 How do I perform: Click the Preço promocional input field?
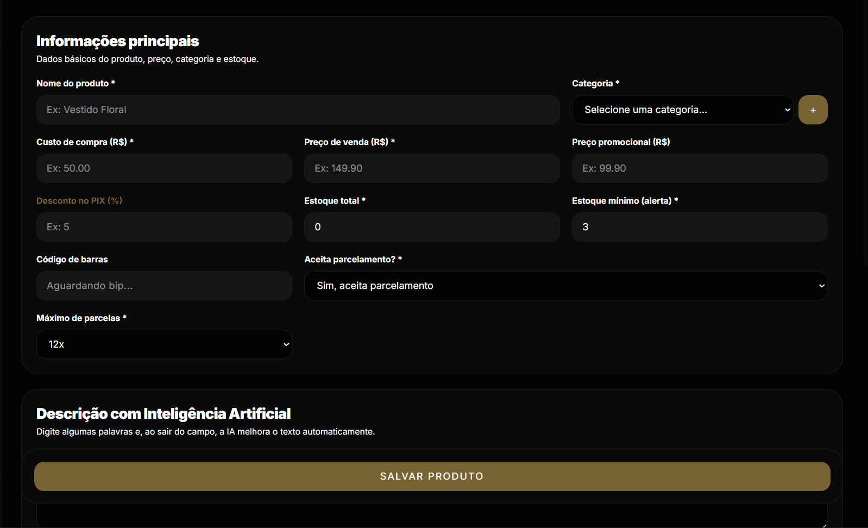(700, 168)
